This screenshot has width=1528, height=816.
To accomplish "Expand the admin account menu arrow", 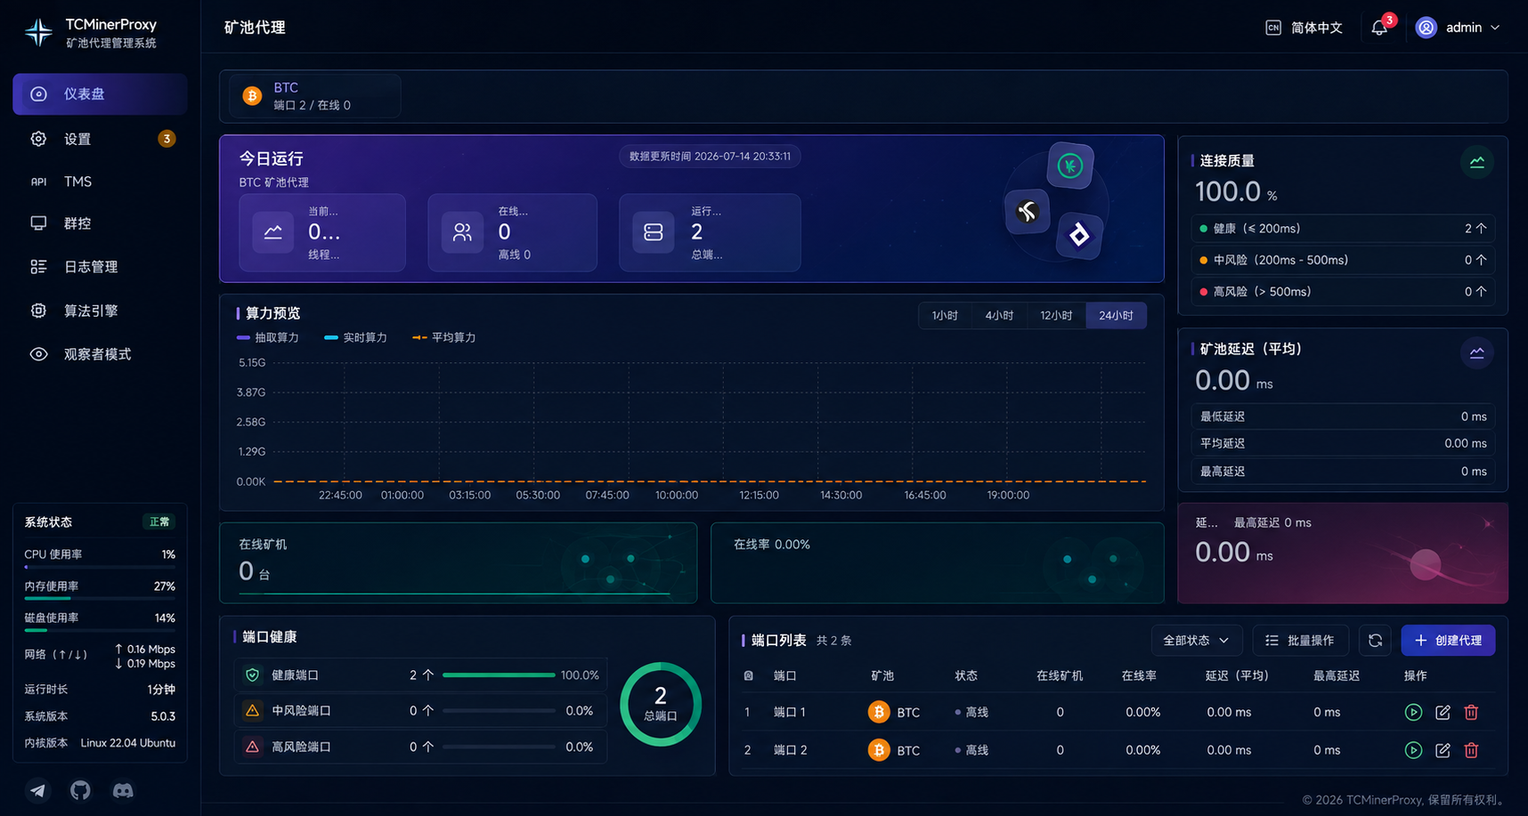I will [1495, 28].
